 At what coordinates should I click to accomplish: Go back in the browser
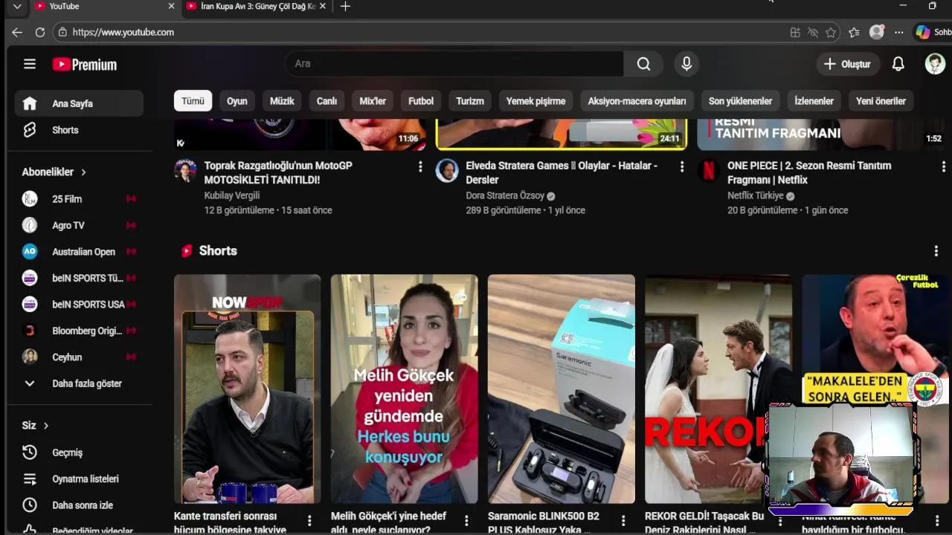(x=17, y=32)
